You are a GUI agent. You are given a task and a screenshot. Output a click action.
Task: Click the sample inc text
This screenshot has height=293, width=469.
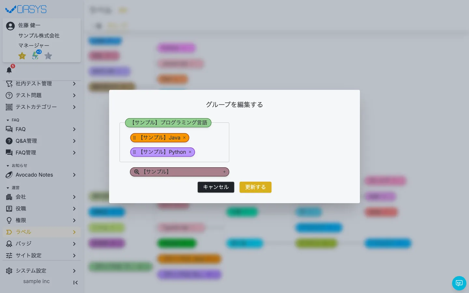pyautogui.click(x=36, y=281)
